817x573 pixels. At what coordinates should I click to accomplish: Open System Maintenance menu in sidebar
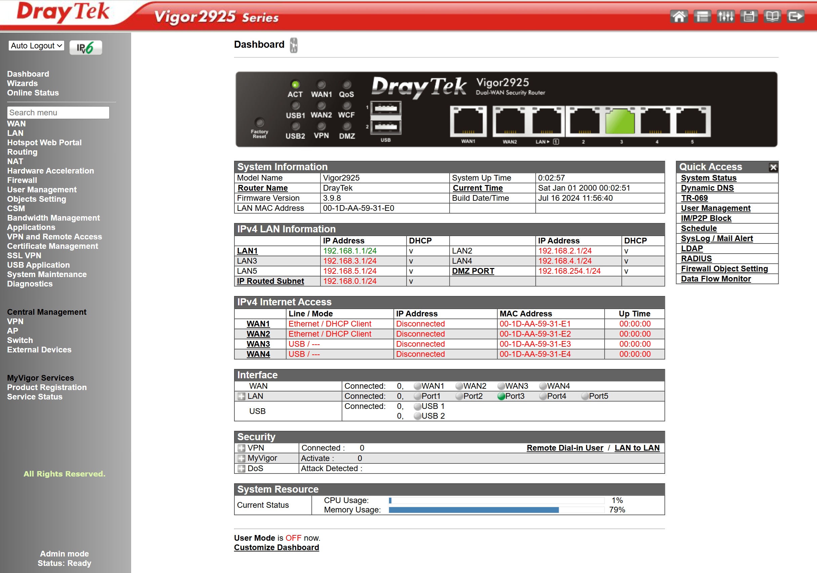pyautogui.click(x=47, y=274)
